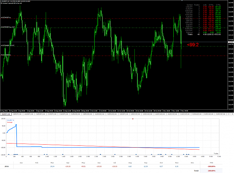This screenshot has width=234, height=173.
Task: Open the AUDCAD,H4 chart tab
Action: tap(160, 114)
